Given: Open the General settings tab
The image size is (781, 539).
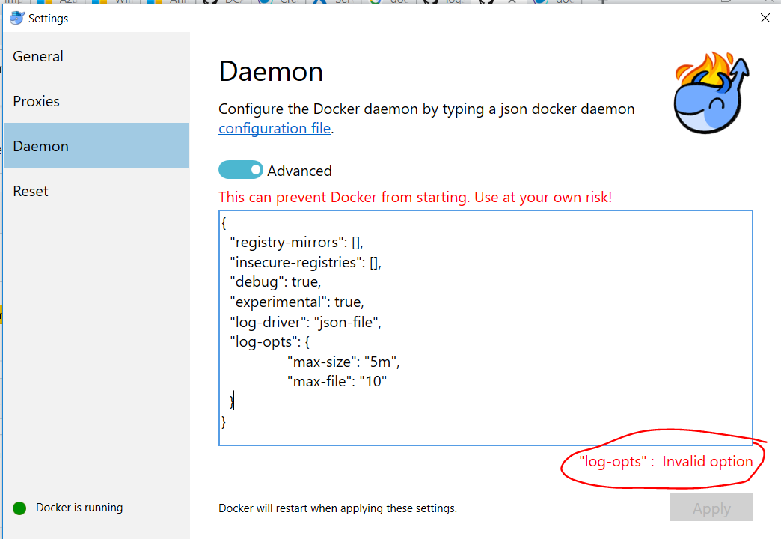Looking at the screenshot, I should (x=97, y=56).
